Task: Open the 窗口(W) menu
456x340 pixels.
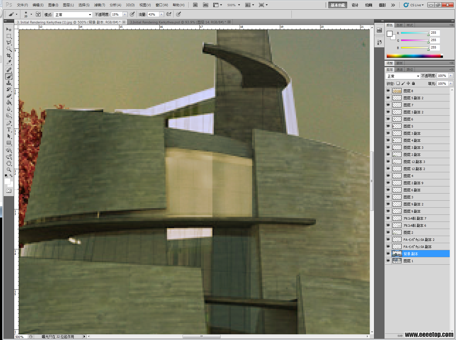Action: pyautogui.click(x=162, y=5)
